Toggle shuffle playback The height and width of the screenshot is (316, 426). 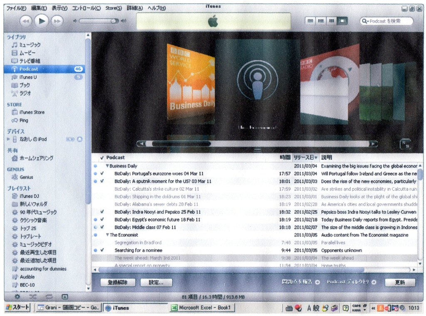click(33, 297)
